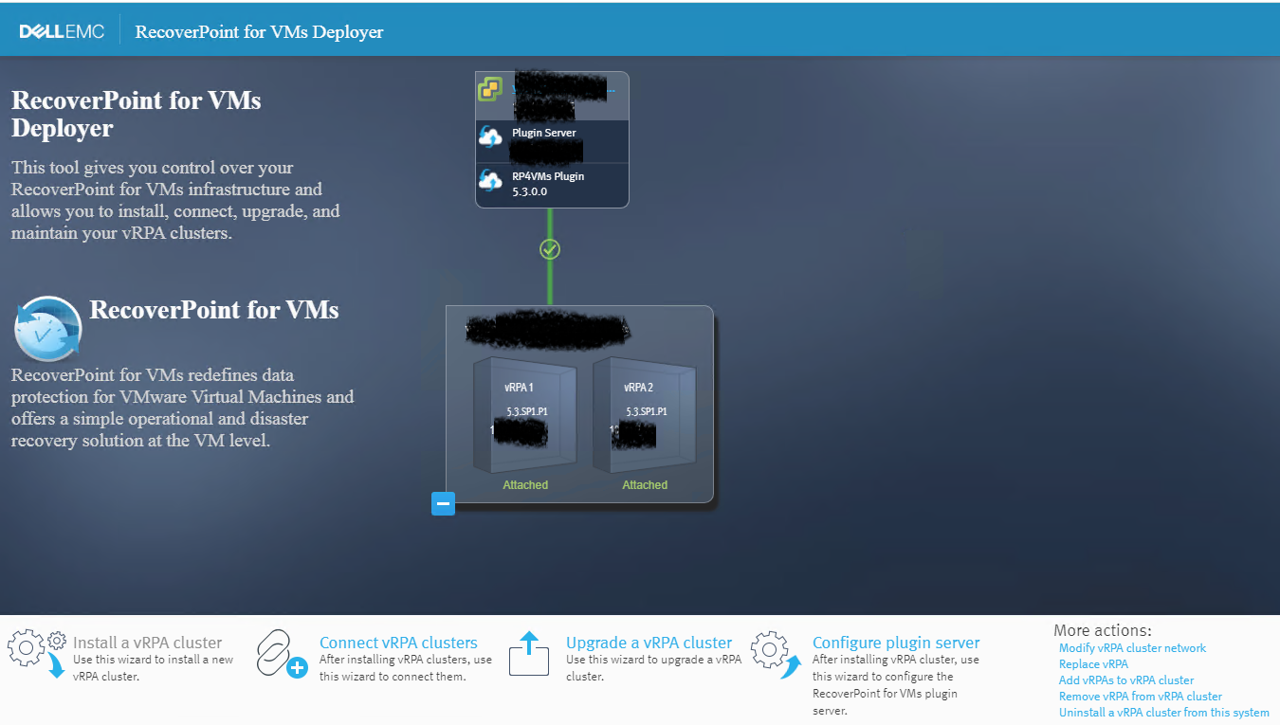Click the green checkmark connection status icon

[550, 249]
